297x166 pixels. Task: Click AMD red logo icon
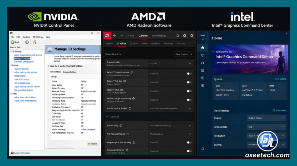tap(107, 35)
